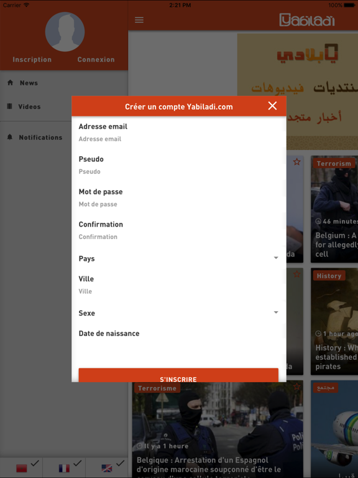The width and height of the screenshot is (358, 478).
Task: Select the bell icon beside Notifications
Action: click(x=10, y=137)
